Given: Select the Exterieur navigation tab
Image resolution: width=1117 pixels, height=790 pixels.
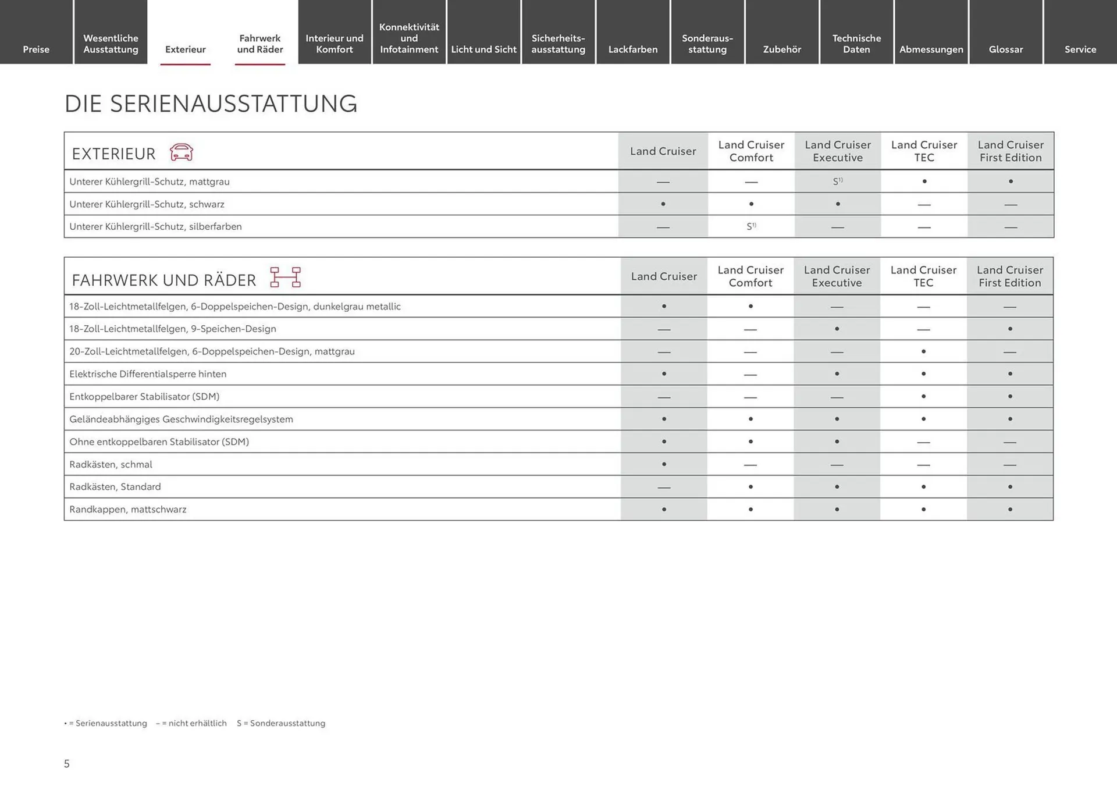Looking at the screenshot, I should tap(185, 49).
